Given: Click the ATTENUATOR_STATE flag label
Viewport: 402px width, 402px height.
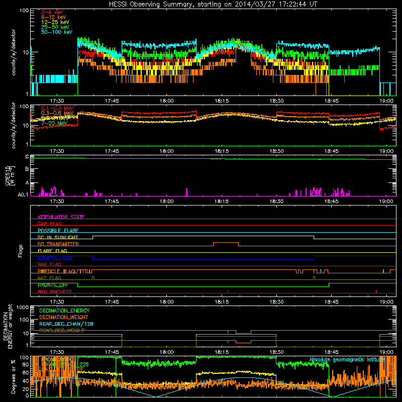Looking at the screenshot, I should (x=61, y=217).
